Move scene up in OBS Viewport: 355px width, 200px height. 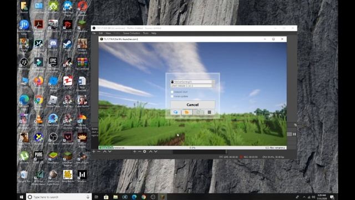pyautogui.click(x=105, y=152)
